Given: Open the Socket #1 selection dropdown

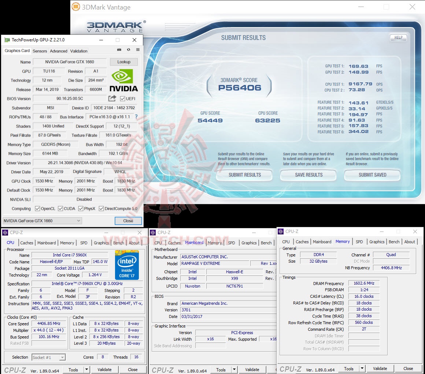Looking at the screenshot, I should [x=48, y=357].
